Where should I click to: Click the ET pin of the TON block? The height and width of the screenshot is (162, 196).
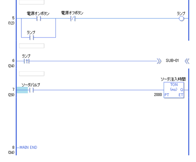181,95
